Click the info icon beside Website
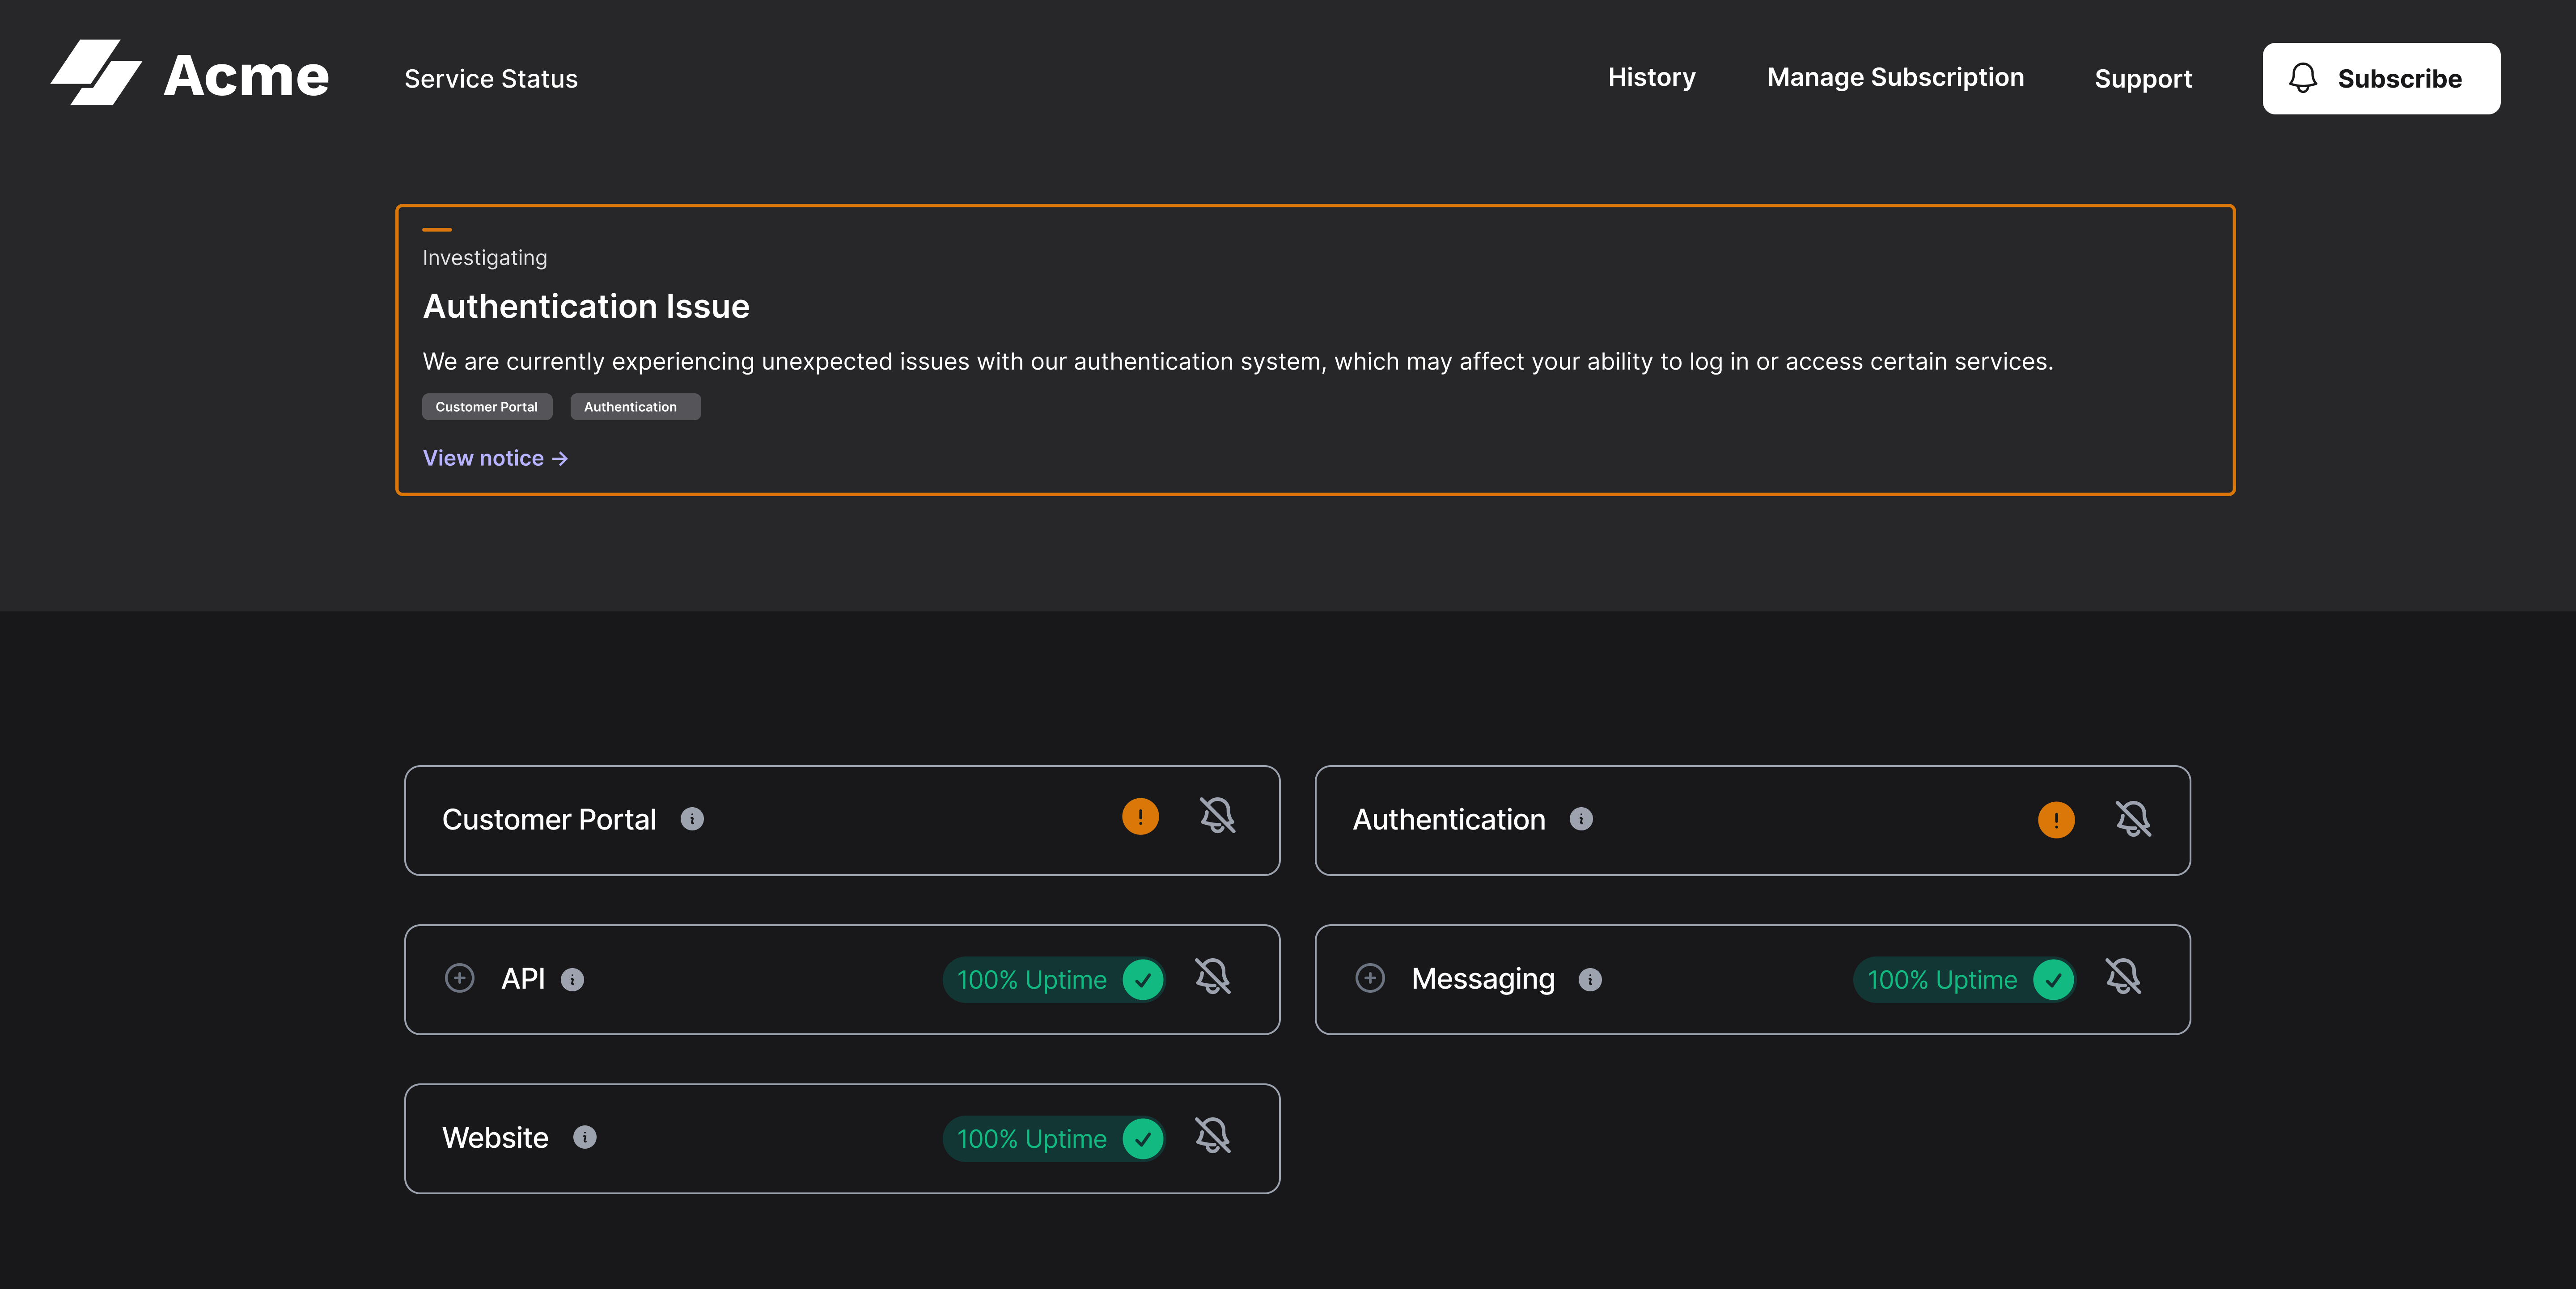The image size is (2576, 1289). tap(585, 1138)
